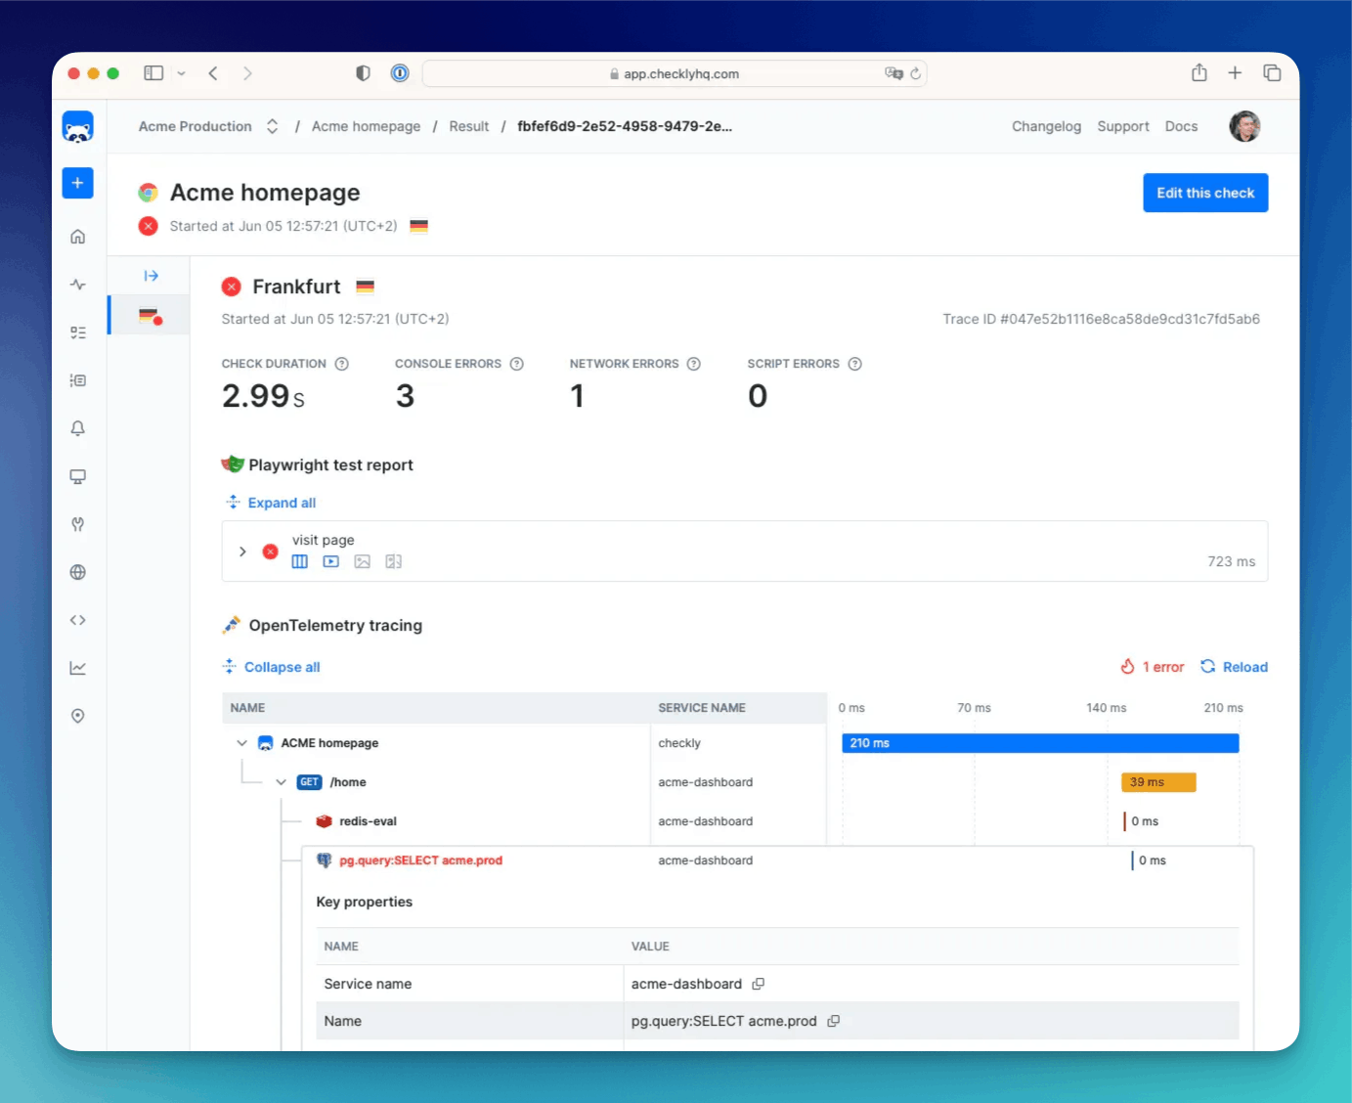Open the home icon in sidebar
The image size is (1352, 1103).
(x=78, y=237)
